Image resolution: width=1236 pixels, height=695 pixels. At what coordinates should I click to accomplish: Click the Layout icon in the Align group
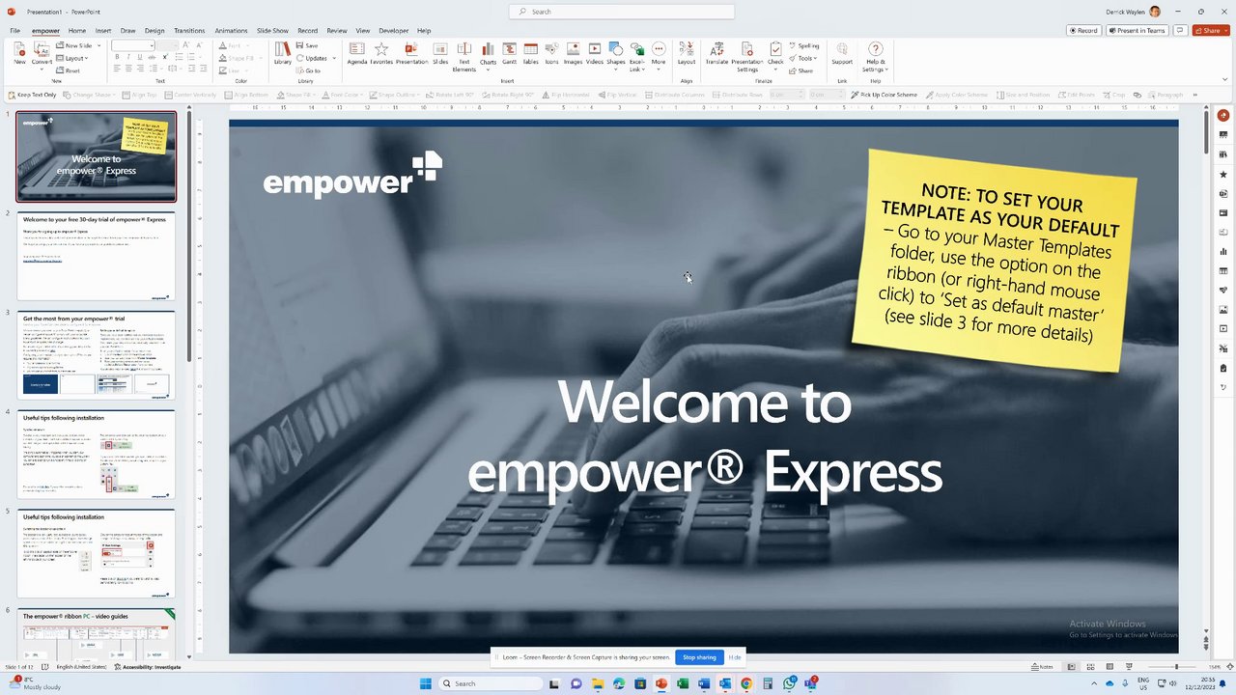point(687,53)
